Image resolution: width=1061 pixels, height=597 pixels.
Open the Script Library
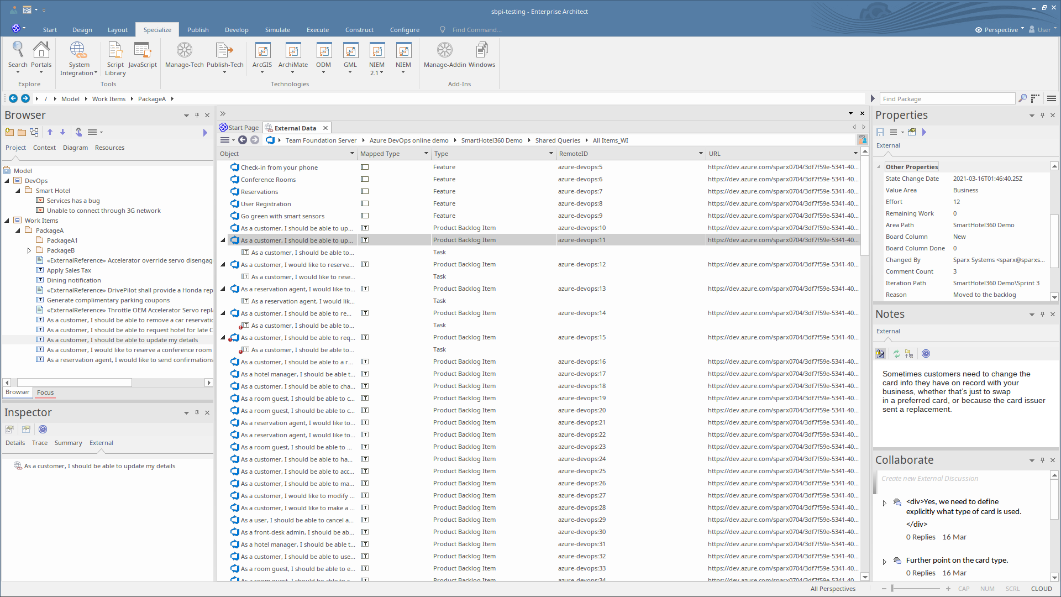(x=115, y=59)
